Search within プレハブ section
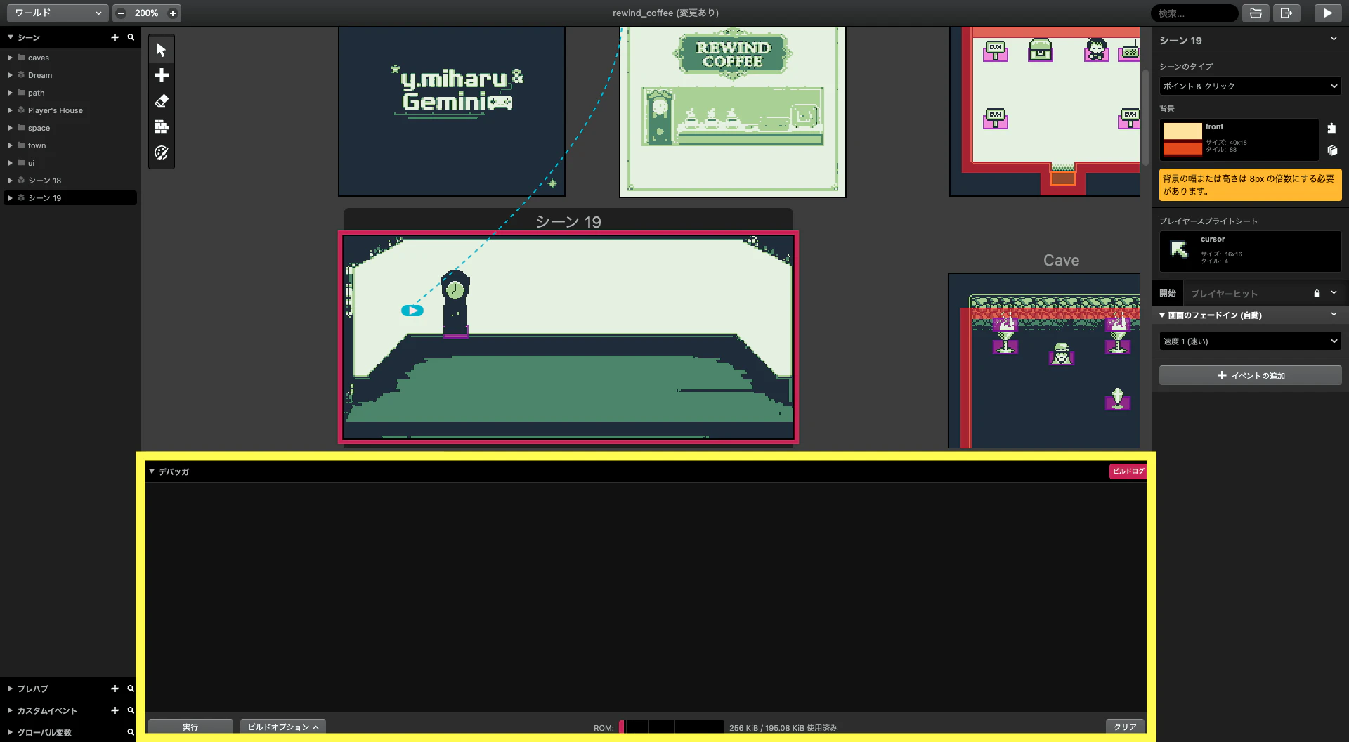Image resolution: width=1349 pixels, height=742 pixels. tap(131, 689)
